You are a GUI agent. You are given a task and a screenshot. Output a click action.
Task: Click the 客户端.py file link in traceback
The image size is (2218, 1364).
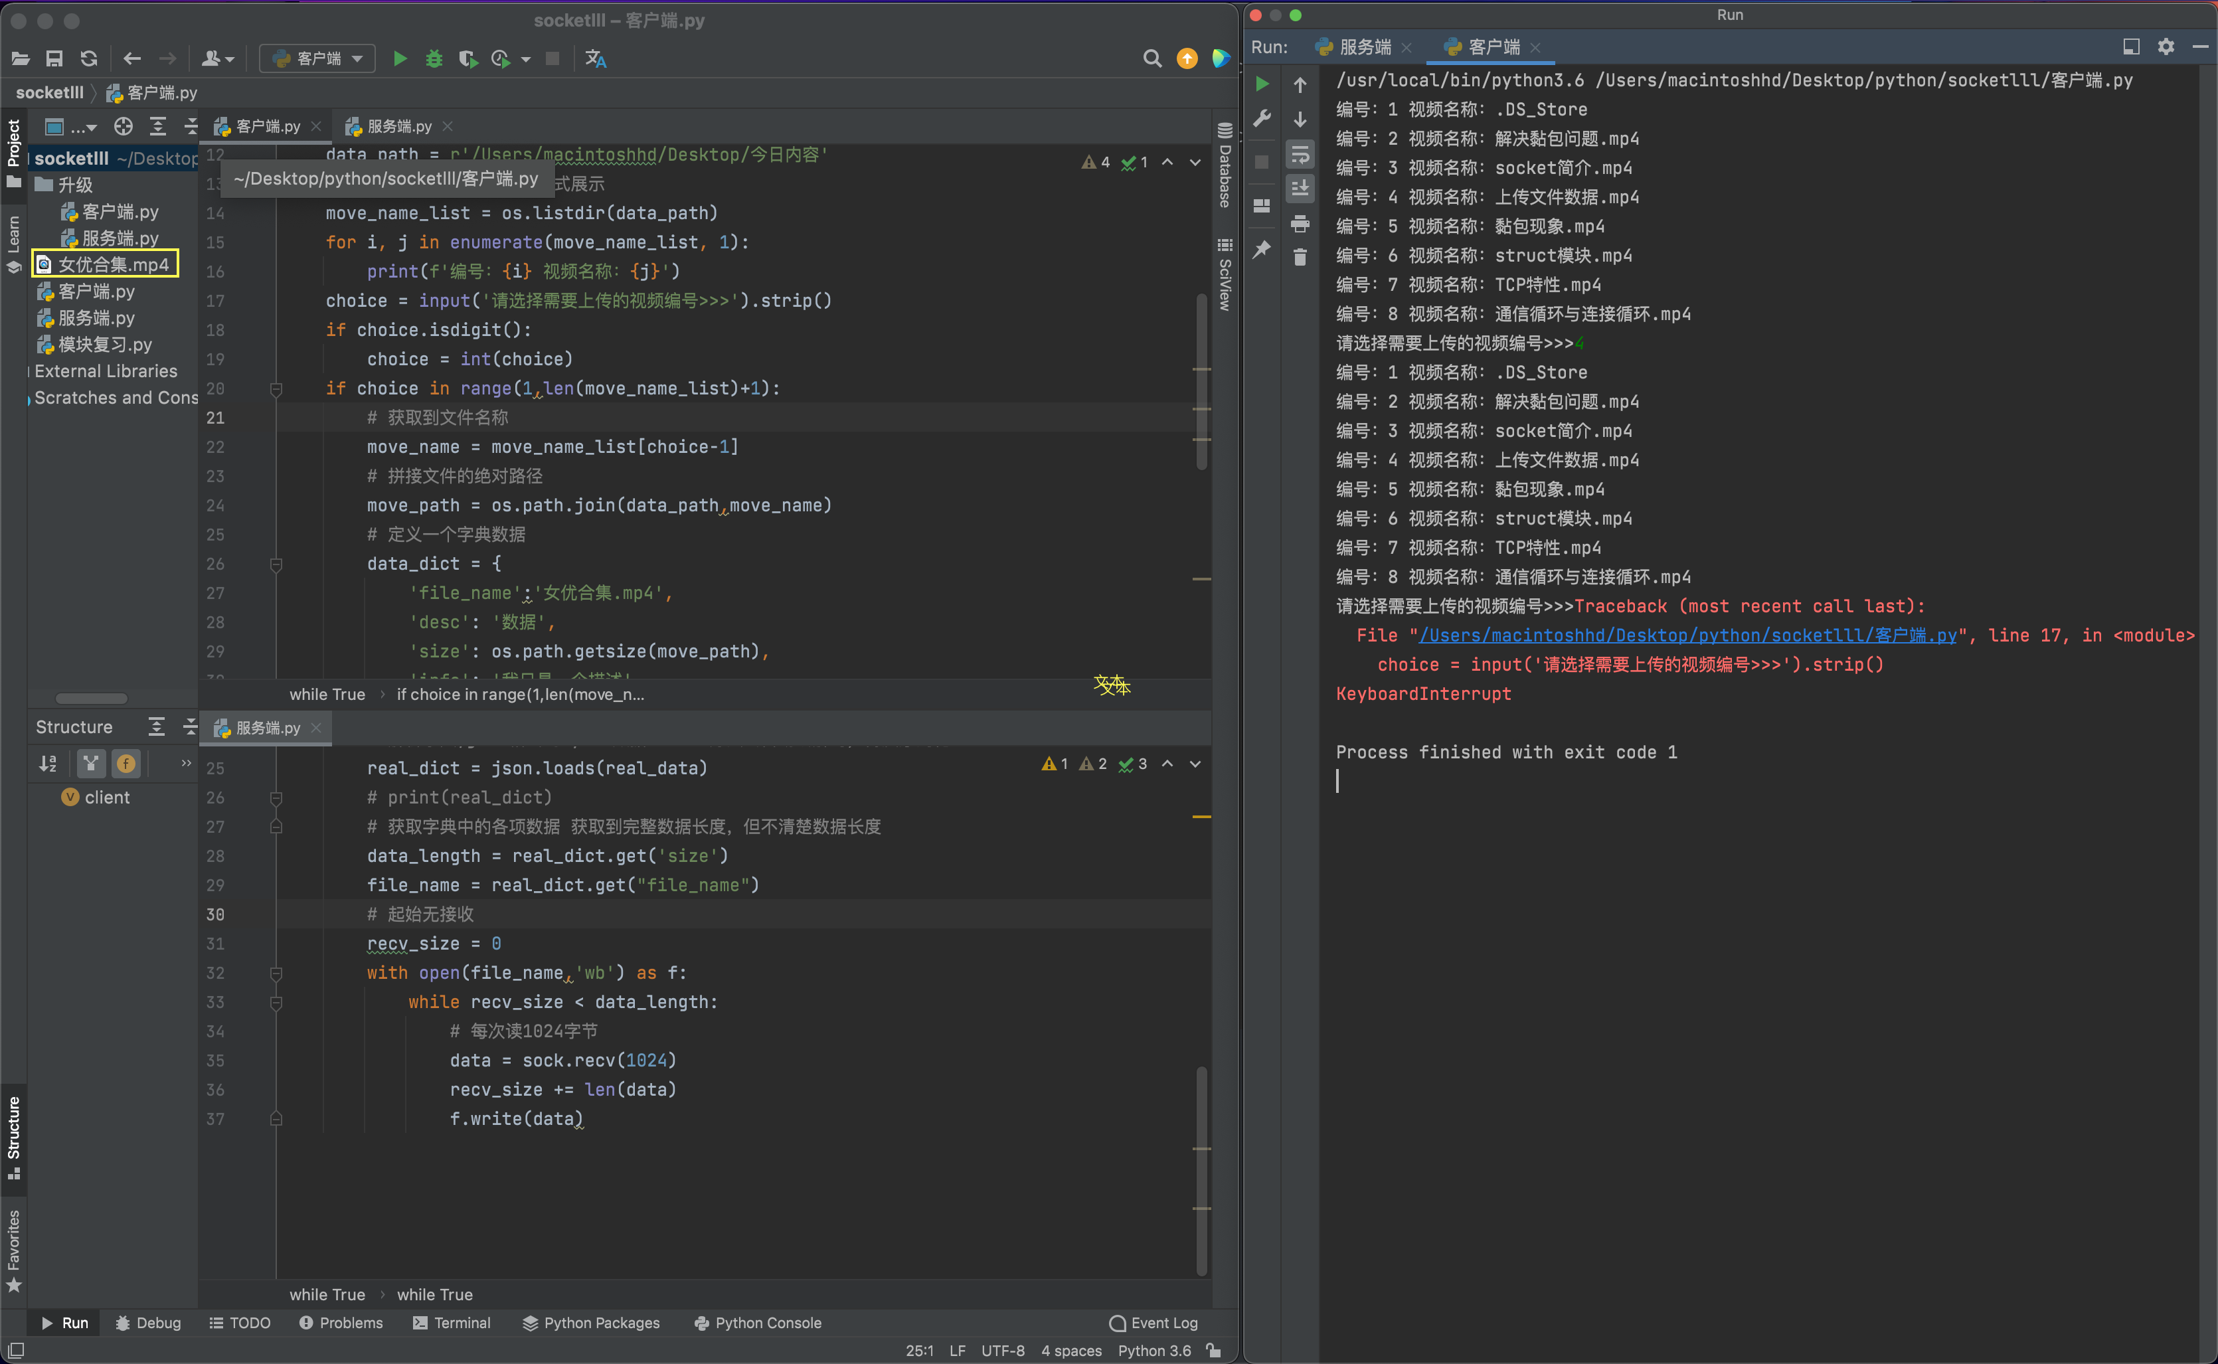[1687, 635]
